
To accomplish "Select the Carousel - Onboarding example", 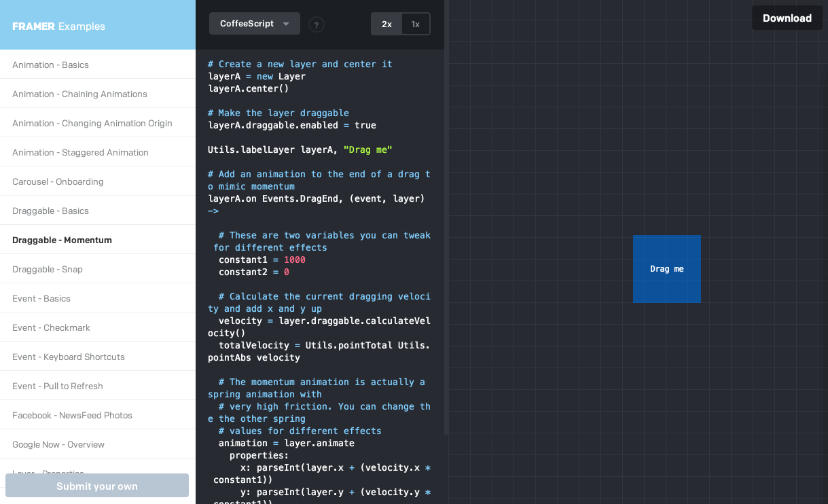I will [x=58, y=181].
